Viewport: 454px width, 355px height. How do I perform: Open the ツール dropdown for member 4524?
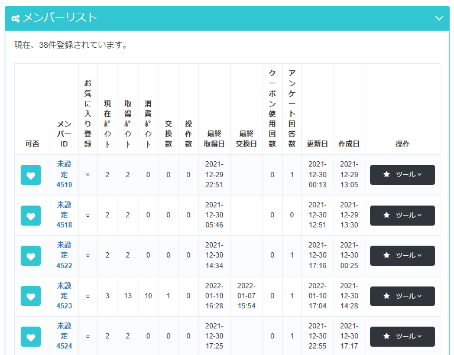click(x=402, y=337)
